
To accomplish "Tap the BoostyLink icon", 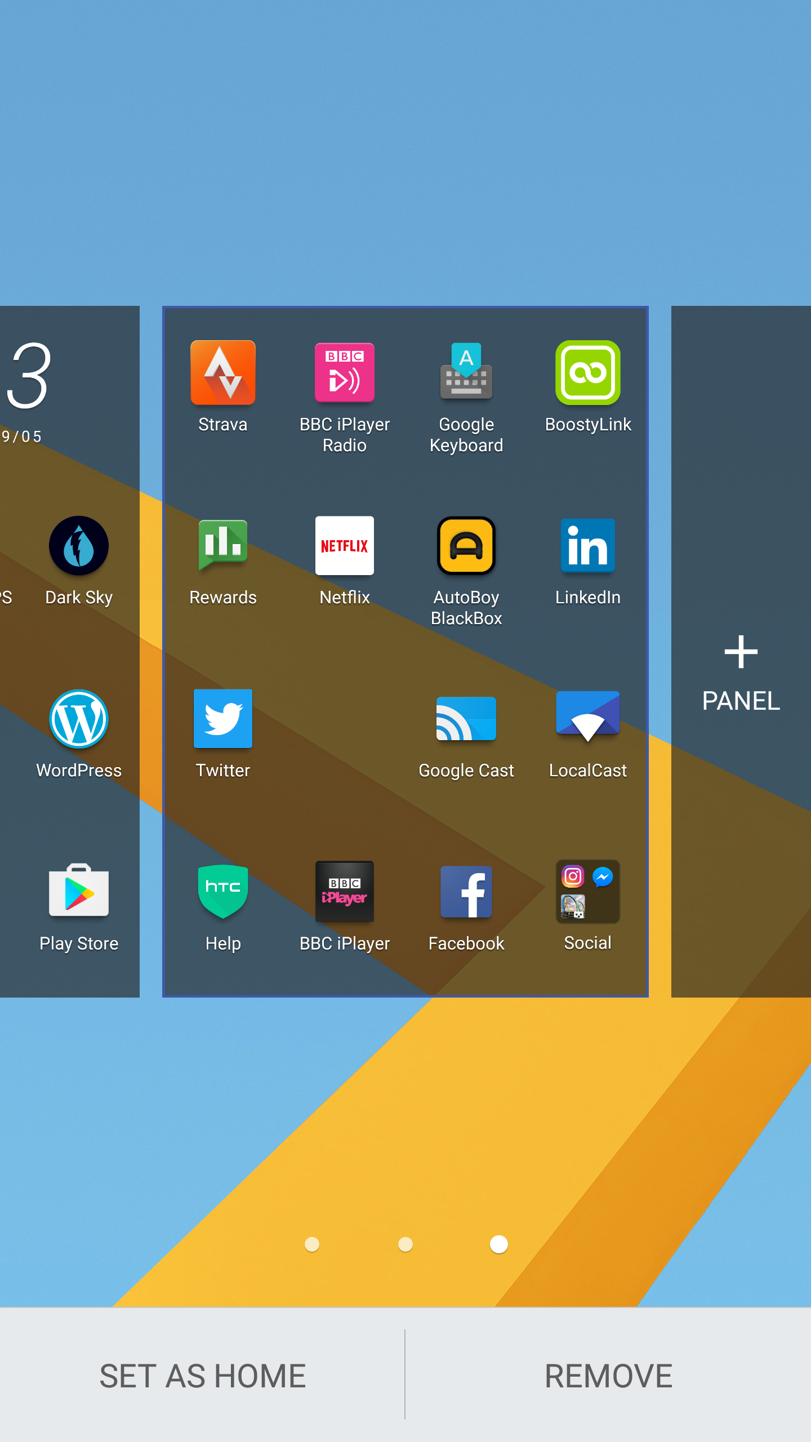I will (x=588, y=373).
